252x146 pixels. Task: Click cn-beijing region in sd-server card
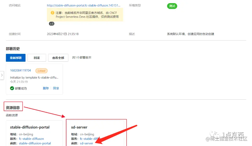(87, 134)
